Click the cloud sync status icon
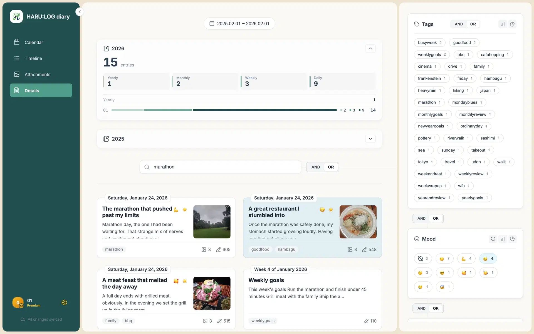 23,319
